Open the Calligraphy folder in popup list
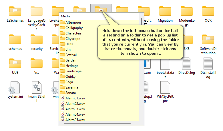 tap(74, 28)
